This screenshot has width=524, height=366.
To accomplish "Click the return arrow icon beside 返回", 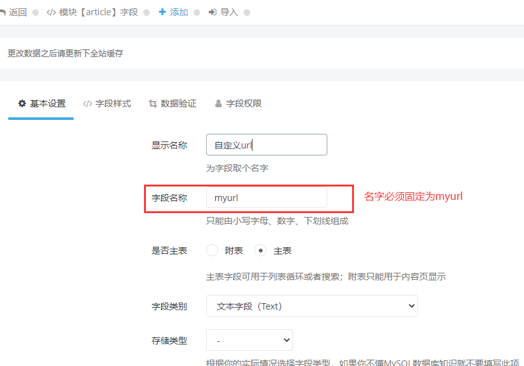I will click(x=3, y=13).
